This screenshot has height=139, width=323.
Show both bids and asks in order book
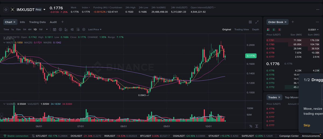point(268,29)
